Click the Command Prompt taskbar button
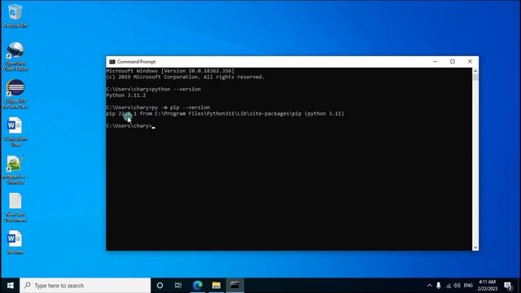 pyautogui.click(x=235, y=286)
